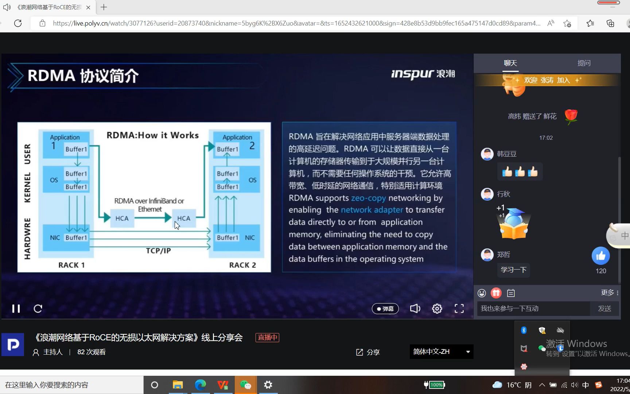Viewport: 630px width, 394px height.
Task: Open system volume speaker in tray
Action: 575,385
